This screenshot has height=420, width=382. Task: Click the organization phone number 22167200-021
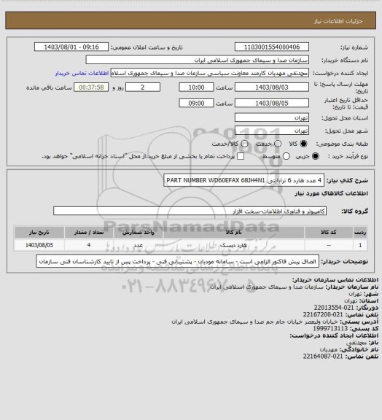pyautogui.click(x=323, y=314)
